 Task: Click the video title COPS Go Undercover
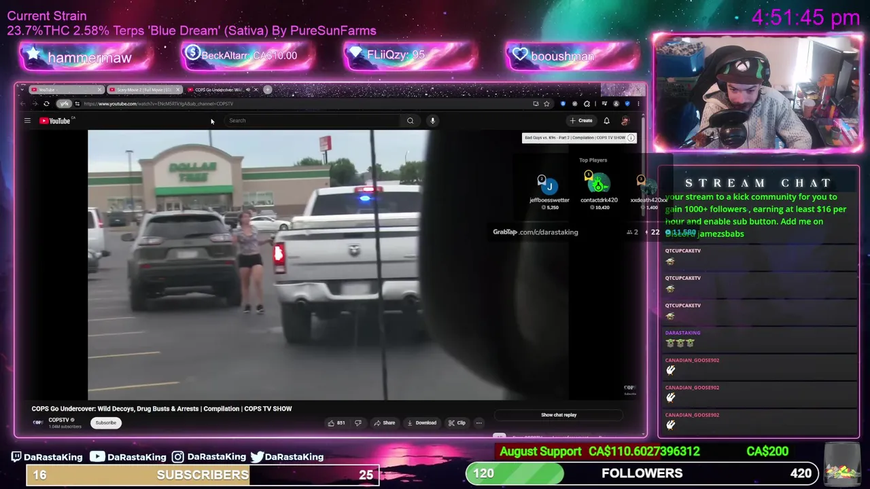[x=162, y=409]
